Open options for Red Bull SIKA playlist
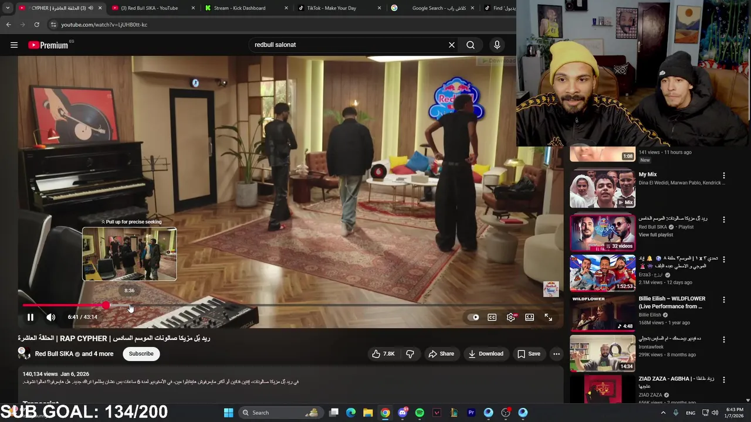 723,220
